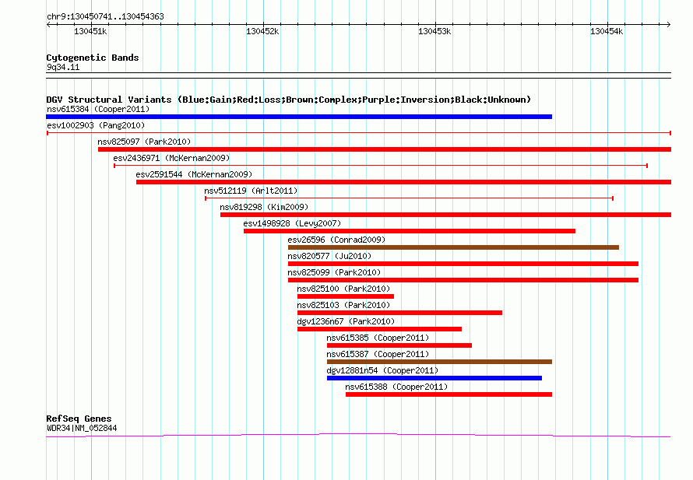The height and width of the screenshot is (480, 693).
Task: Select the thin red nsv512119 line
Action: 409,198
